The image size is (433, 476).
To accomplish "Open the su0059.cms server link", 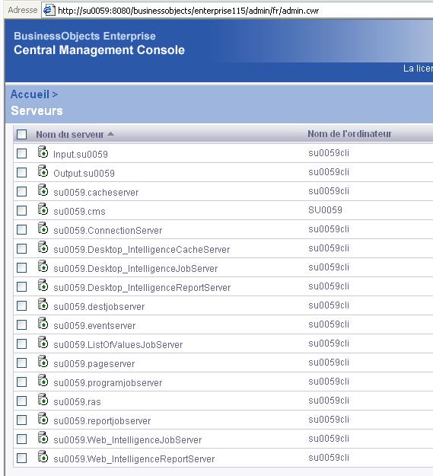I will coord(79,211).
